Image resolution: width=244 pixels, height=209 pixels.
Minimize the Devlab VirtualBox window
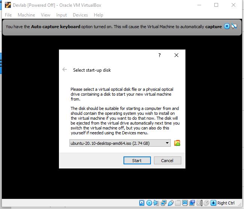tap(199, 5)
